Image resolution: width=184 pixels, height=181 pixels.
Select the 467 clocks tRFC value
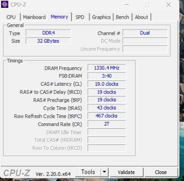click(107, 116)
